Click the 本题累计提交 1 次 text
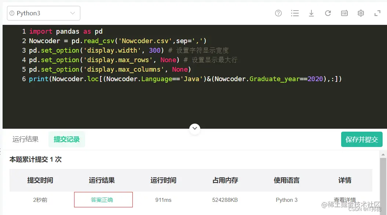 point(36,159)
